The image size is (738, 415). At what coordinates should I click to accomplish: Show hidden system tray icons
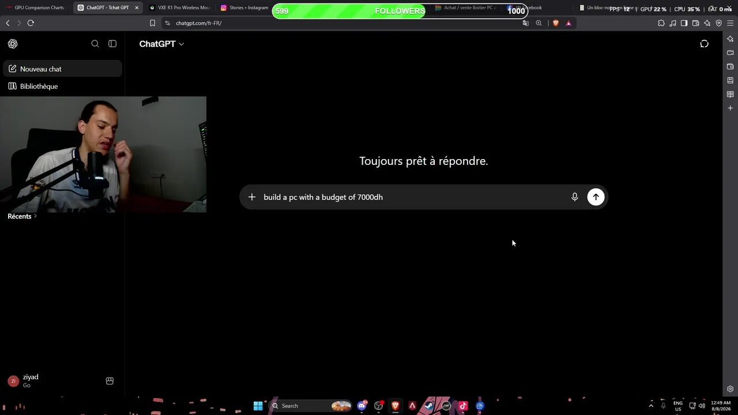coord(651,406)
